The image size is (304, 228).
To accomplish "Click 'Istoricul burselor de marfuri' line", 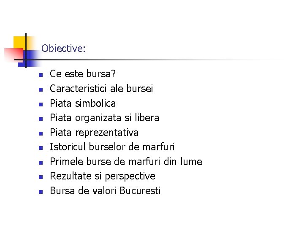I will pyautogui.click(x=112, y=147).
